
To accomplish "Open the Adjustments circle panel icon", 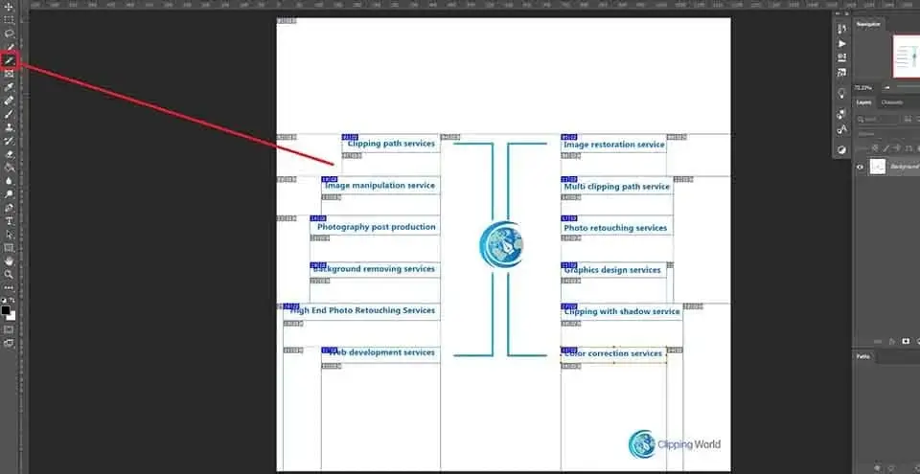I will click(842, 149).
